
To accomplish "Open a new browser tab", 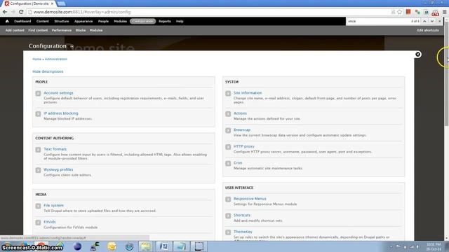I will (61, 3).
